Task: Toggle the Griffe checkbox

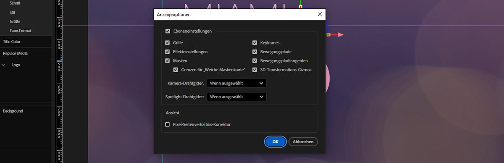Action: [168, 43]
